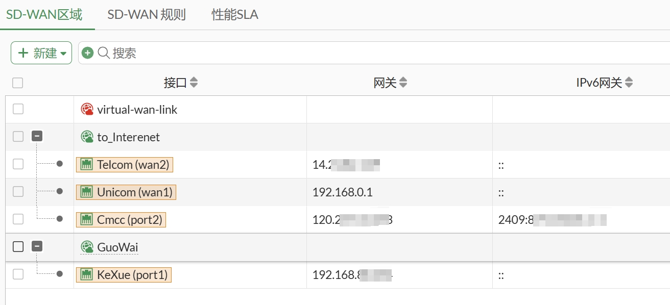Check the virtual-wan-link row checkbox
This screenshot has width=670, height=305.
tap(18, 109)
